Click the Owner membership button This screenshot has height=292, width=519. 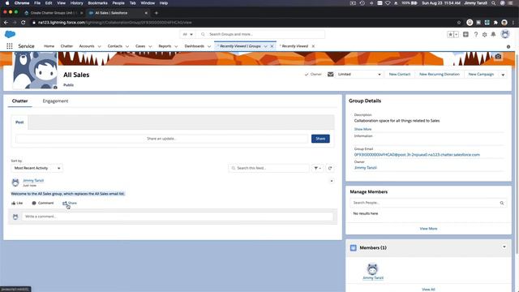[313, 75]
